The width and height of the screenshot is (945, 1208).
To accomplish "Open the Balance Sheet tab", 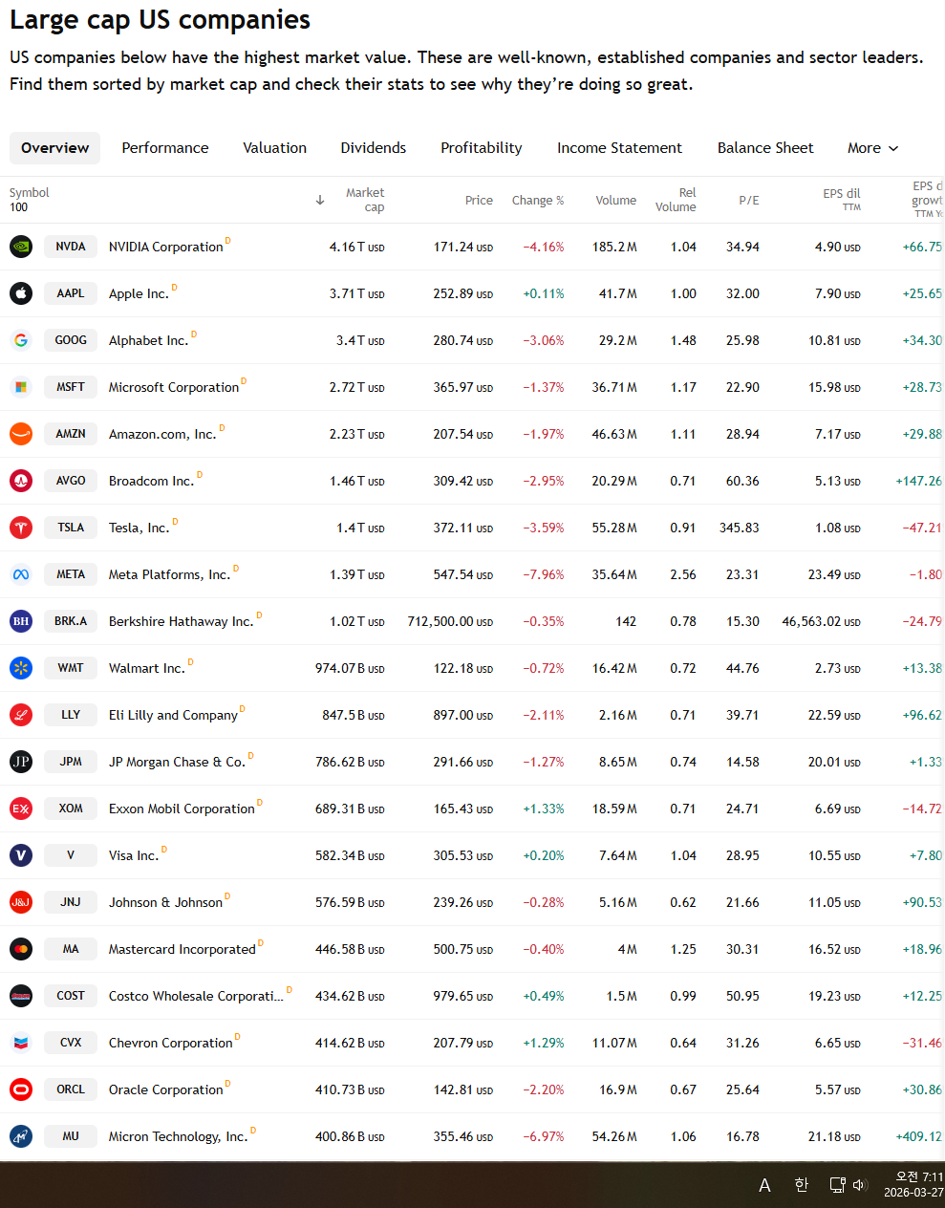I will click(x=765, y=148).
